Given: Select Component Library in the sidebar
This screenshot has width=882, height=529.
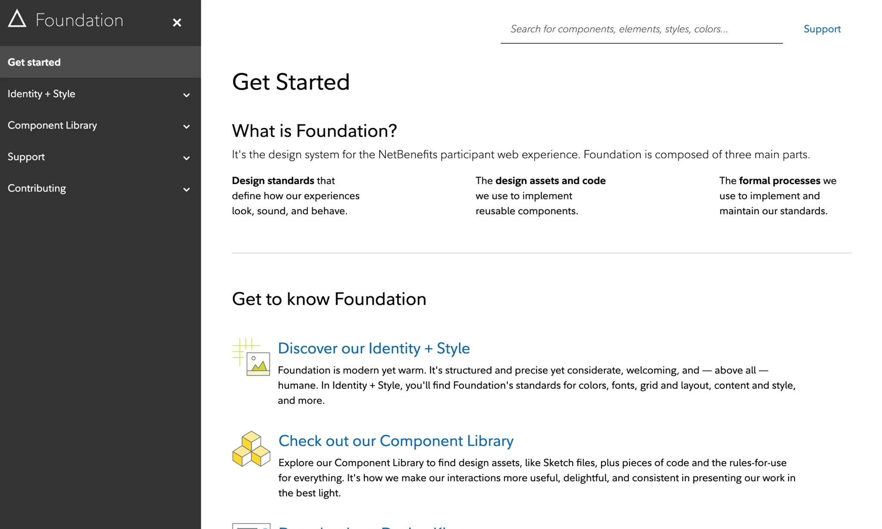Looking at the screenshot, I should 52,125.
